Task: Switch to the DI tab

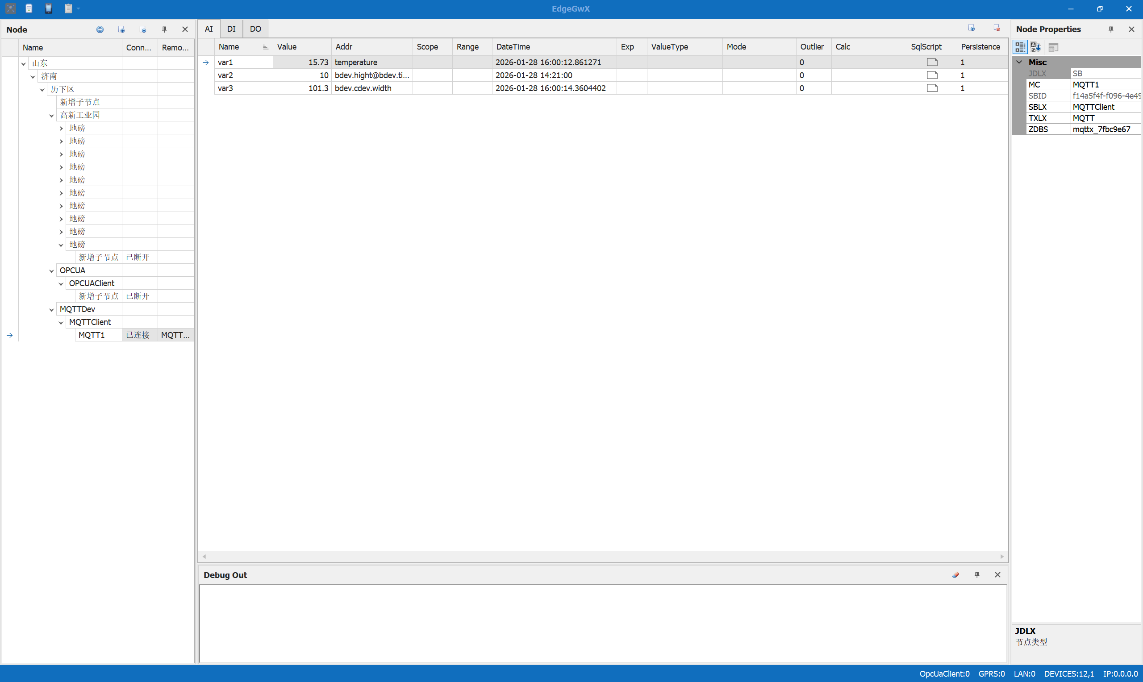Action: coord(231,29)
